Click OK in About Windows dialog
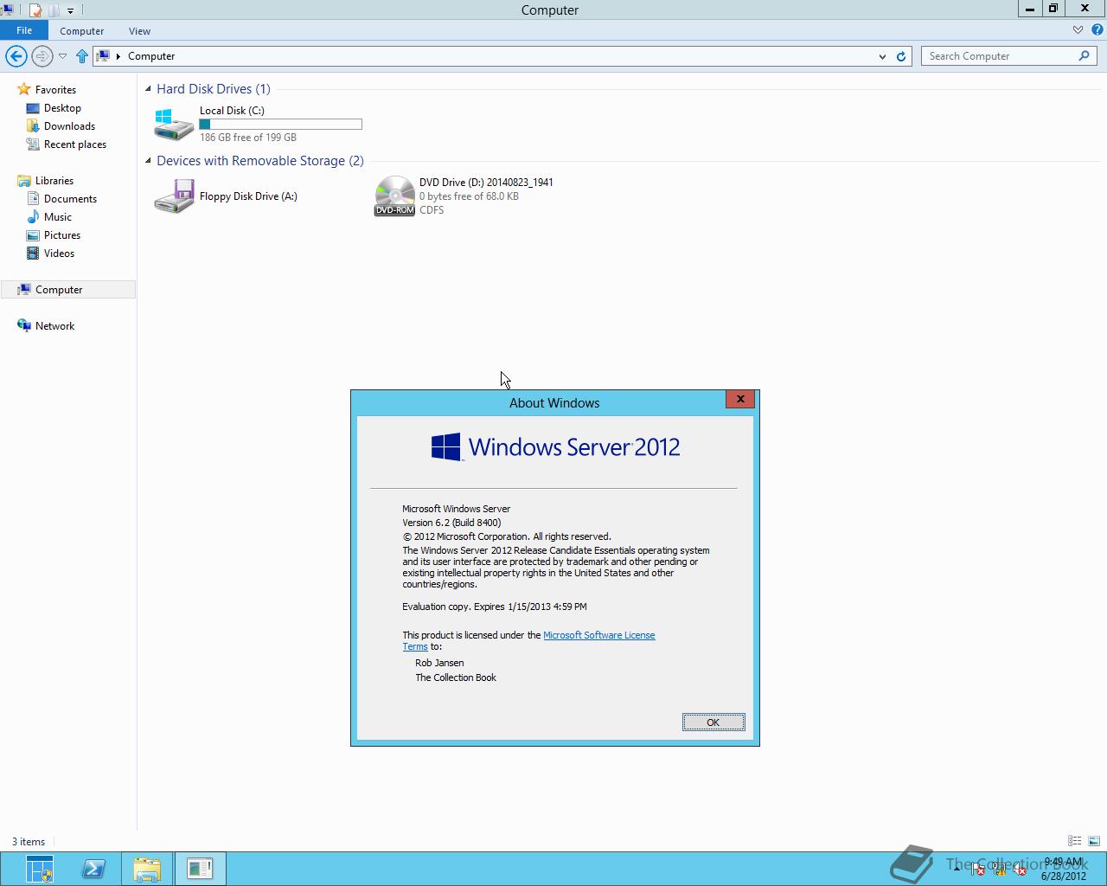 [713, 722]
